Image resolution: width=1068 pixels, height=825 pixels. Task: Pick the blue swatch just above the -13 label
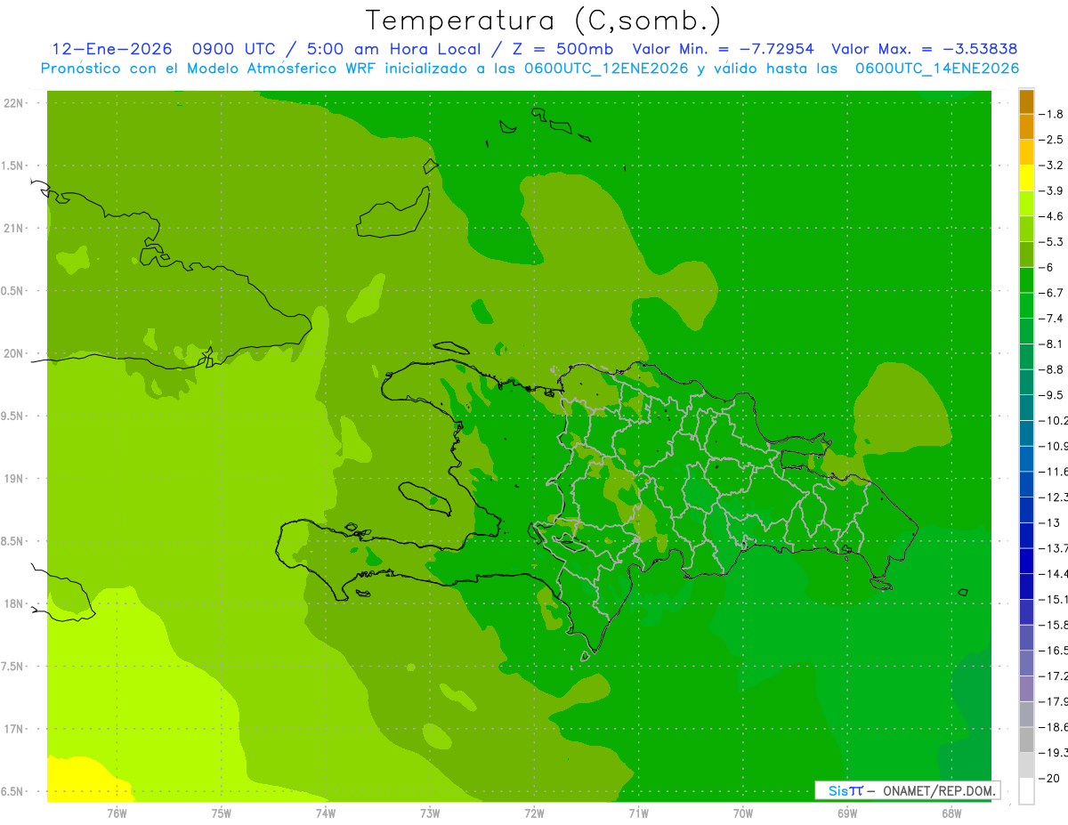pos(1026,510)
